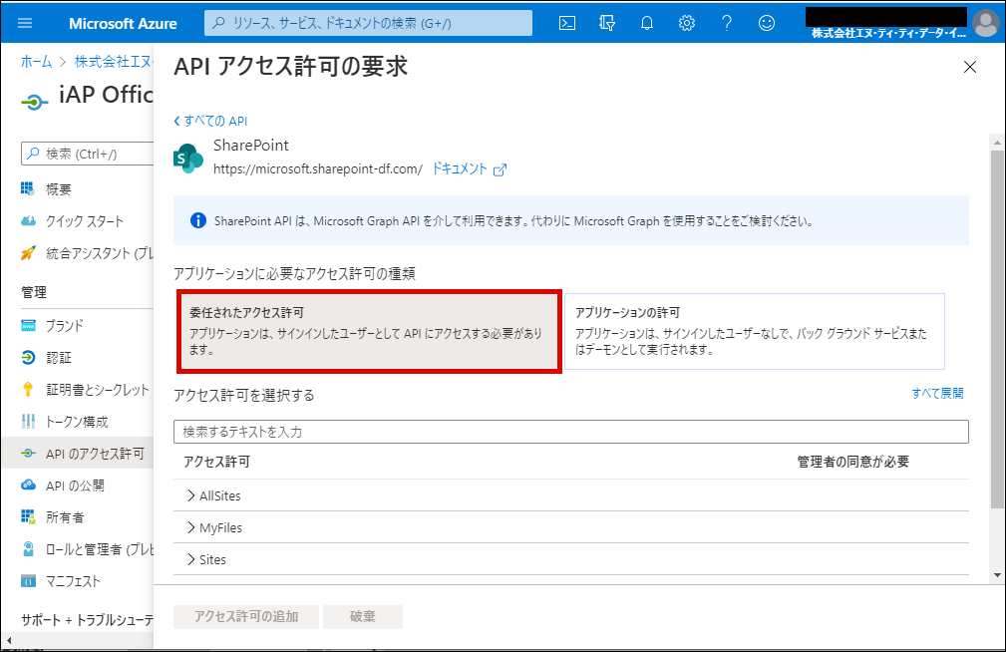Click the 管理者の同意が必要 column header
This screenshot has width=1006, height=652.
pos(852,462)
